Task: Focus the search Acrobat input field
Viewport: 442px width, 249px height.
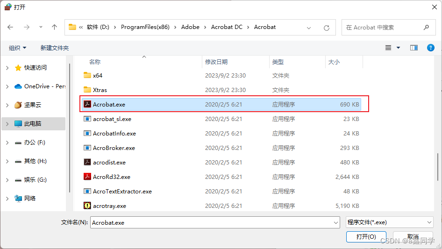Action: [x=388, y=28]
